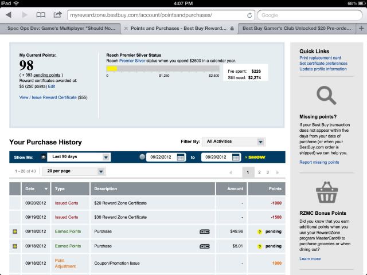Open View / Issue Reward Certificate link

(48, 97)
